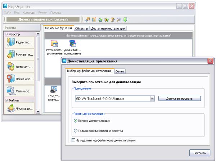Open the Команды menu
Viewport: 216px width, 162px height.
[29, 13]
